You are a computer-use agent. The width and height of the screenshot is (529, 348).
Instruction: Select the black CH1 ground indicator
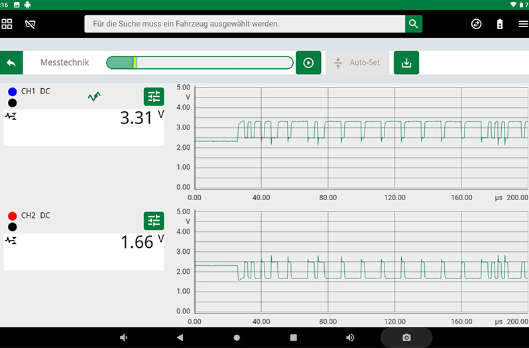click(x=13, y=103)
